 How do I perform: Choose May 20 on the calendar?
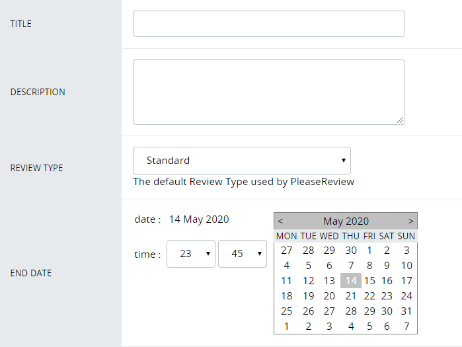(x=329, y=296)
